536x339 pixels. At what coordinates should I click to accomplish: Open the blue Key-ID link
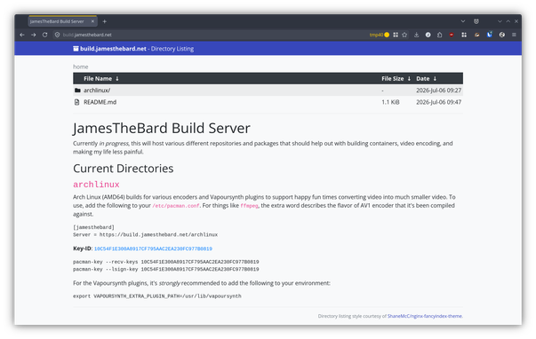[153, 248]
